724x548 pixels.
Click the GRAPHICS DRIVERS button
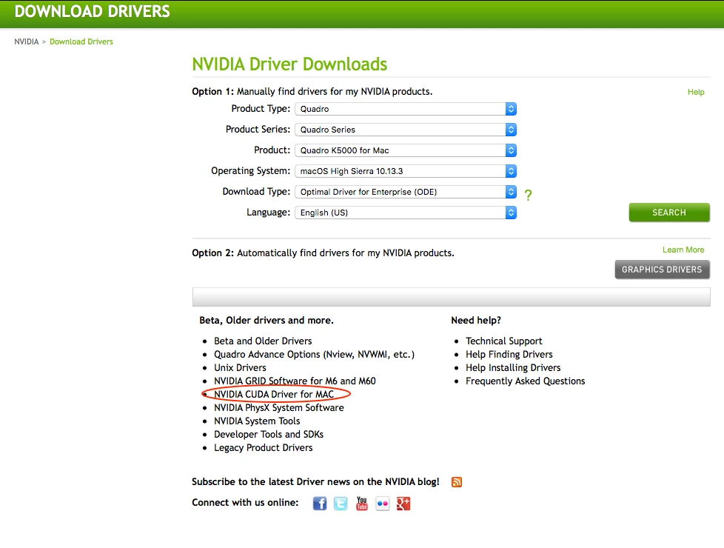[662, 270]
